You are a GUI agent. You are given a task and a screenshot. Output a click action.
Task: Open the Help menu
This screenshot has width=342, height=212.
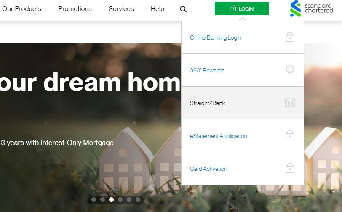click(x=158, y=9)
